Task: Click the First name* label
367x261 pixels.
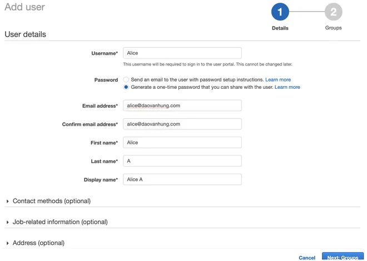Action: 104,143
